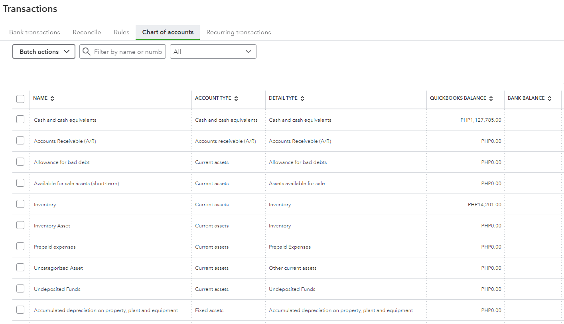Tick the Undeposited Funds row checkbox

(20, 289)
